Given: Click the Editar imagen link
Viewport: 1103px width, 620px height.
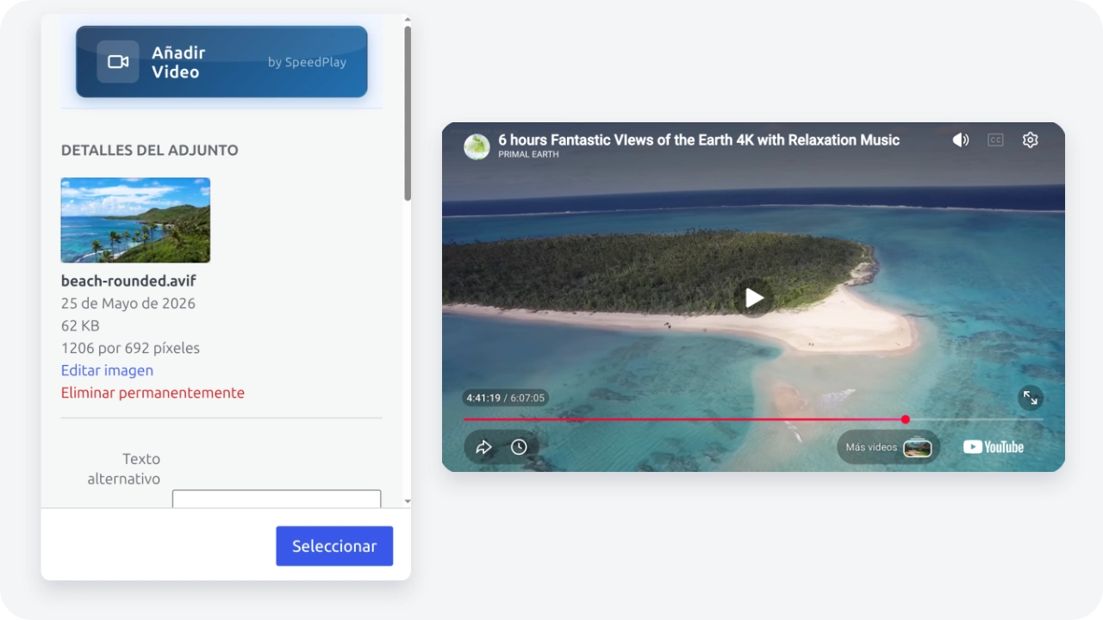Looking at the screenshot, I should point(107,370).
